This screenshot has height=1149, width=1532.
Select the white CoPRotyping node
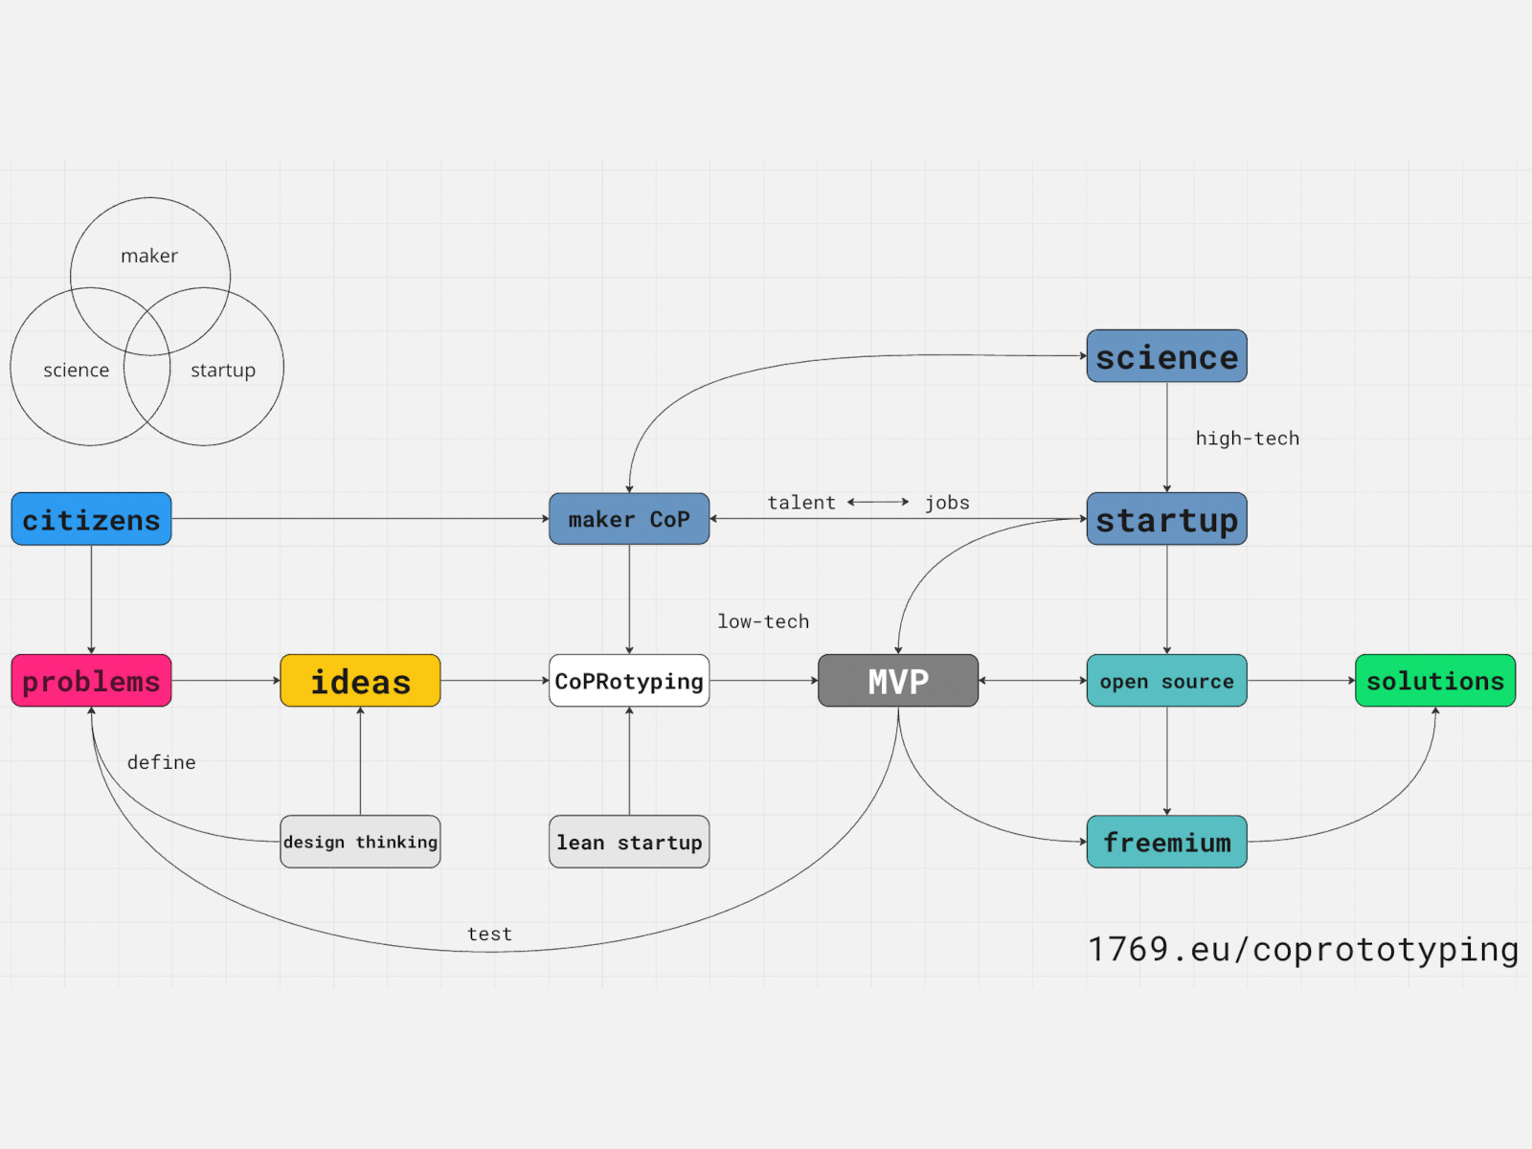coord(629,681)
